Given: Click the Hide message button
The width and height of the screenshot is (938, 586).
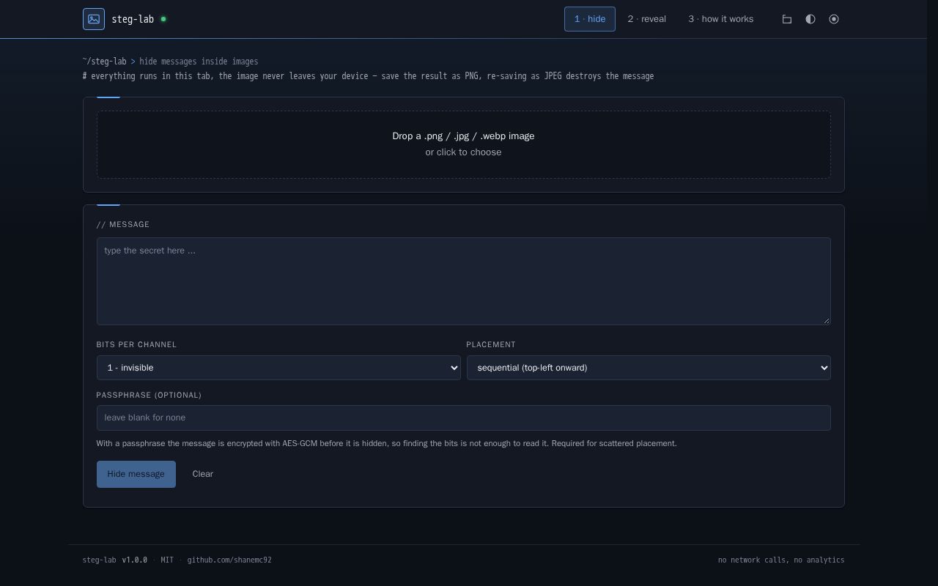Looking at the screenshot, I should 136,474.
